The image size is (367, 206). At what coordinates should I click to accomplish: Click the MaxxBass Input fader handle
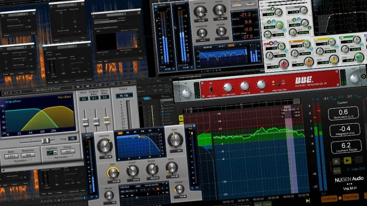tap(85, 122)
